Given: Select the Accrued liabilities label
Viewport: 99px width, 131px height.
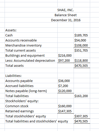Looking at the screenshot, I should (x=19, y=86).
